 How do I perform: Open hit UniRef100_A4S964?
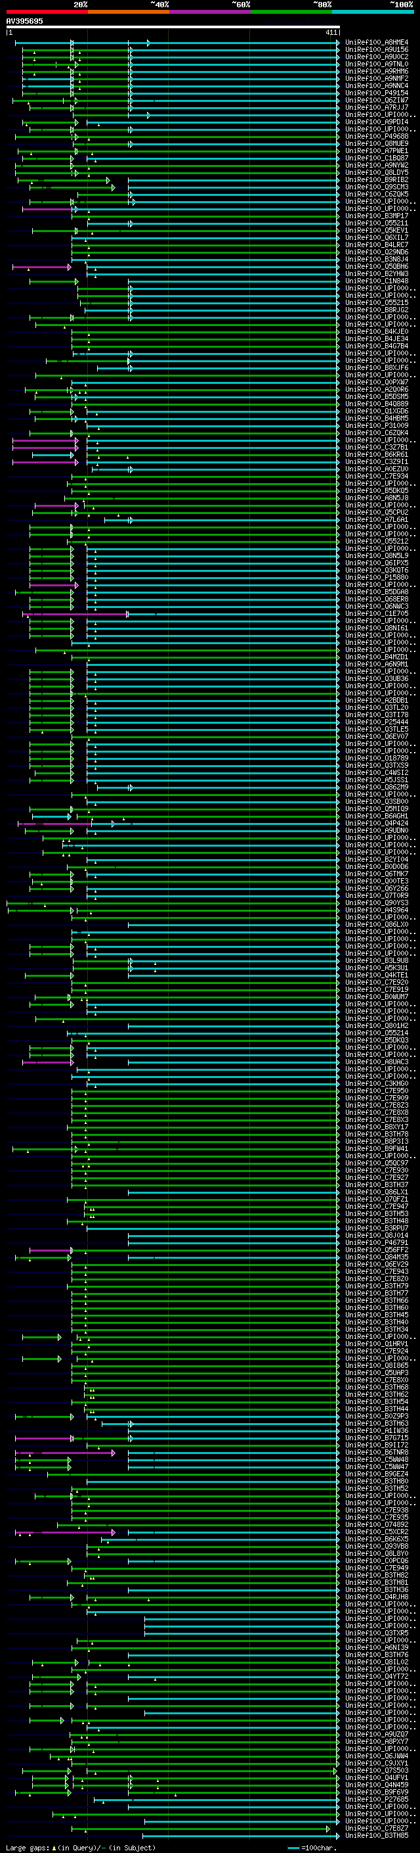point(377,910)
